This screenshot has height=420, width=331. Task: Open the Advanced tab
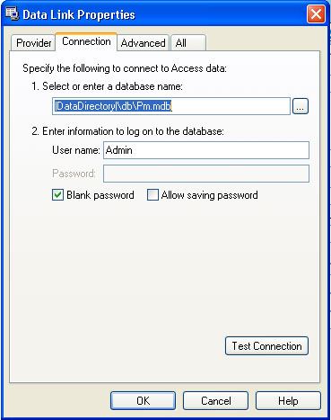144,43
